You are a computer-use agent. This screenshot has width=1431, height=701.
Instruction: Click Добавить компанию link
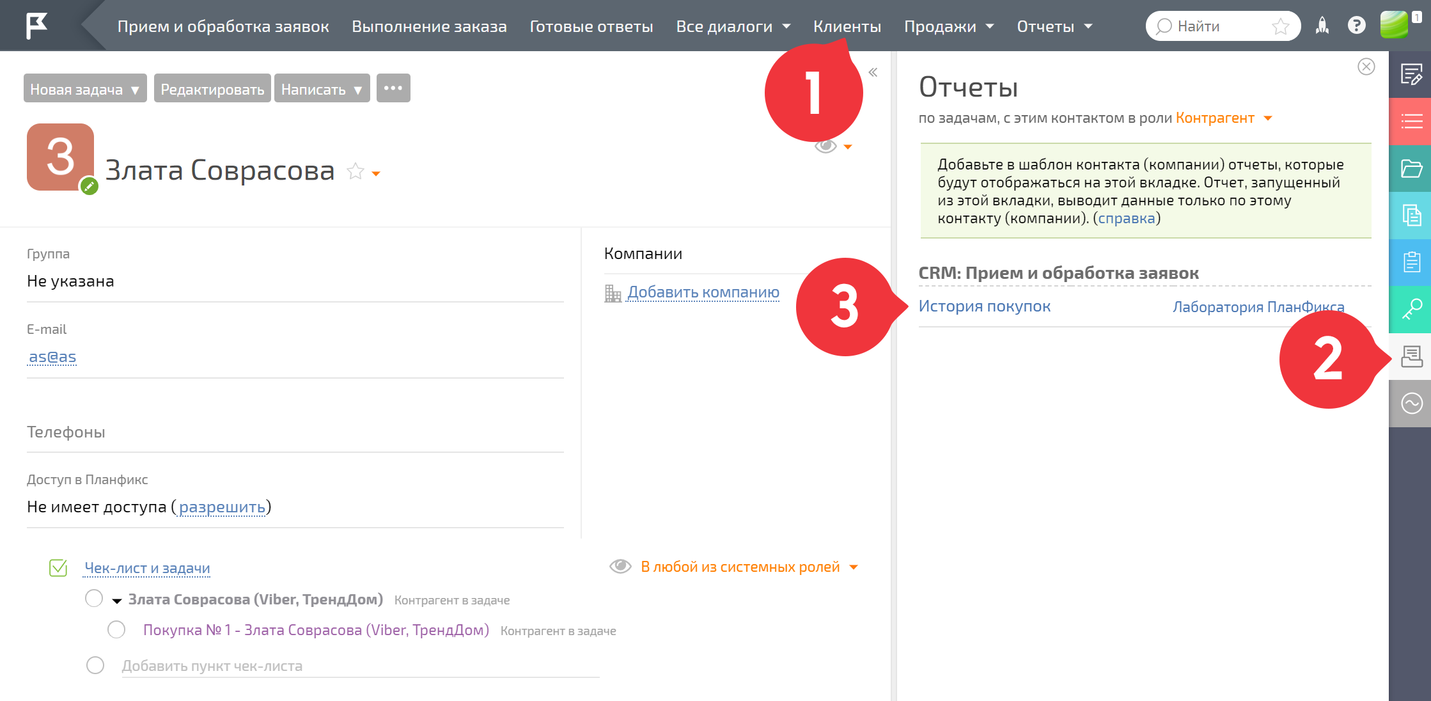pos(703,292)
